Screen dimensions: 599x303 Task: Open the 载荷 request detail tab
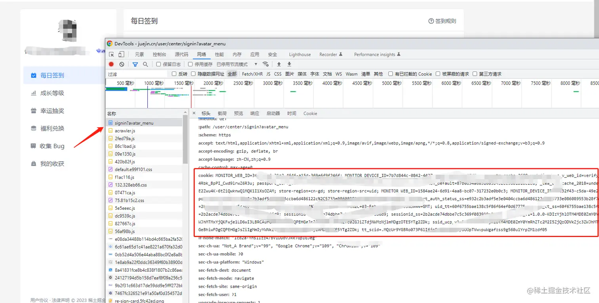pyautogui.click(x=222, y=113)
